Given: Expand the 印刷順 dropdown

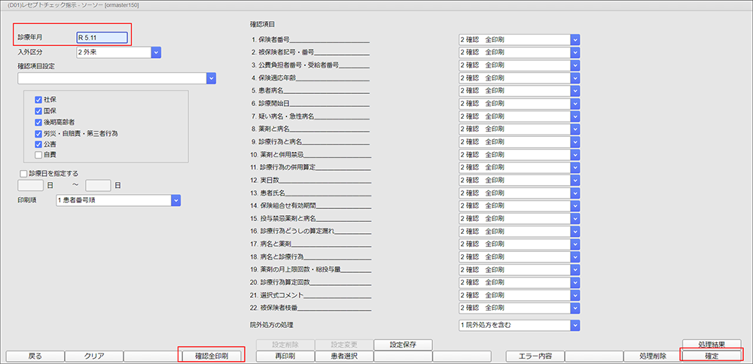Looking at the screenshot, I should 176,201.
